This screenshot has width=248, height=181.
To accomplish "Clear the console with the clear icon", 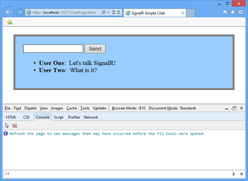I will click(15, 125).
